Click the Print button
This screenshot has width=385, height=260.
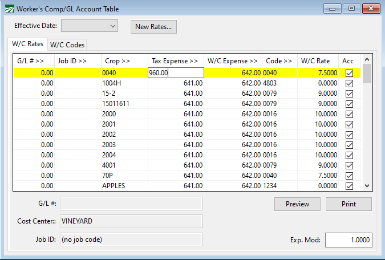348,204
